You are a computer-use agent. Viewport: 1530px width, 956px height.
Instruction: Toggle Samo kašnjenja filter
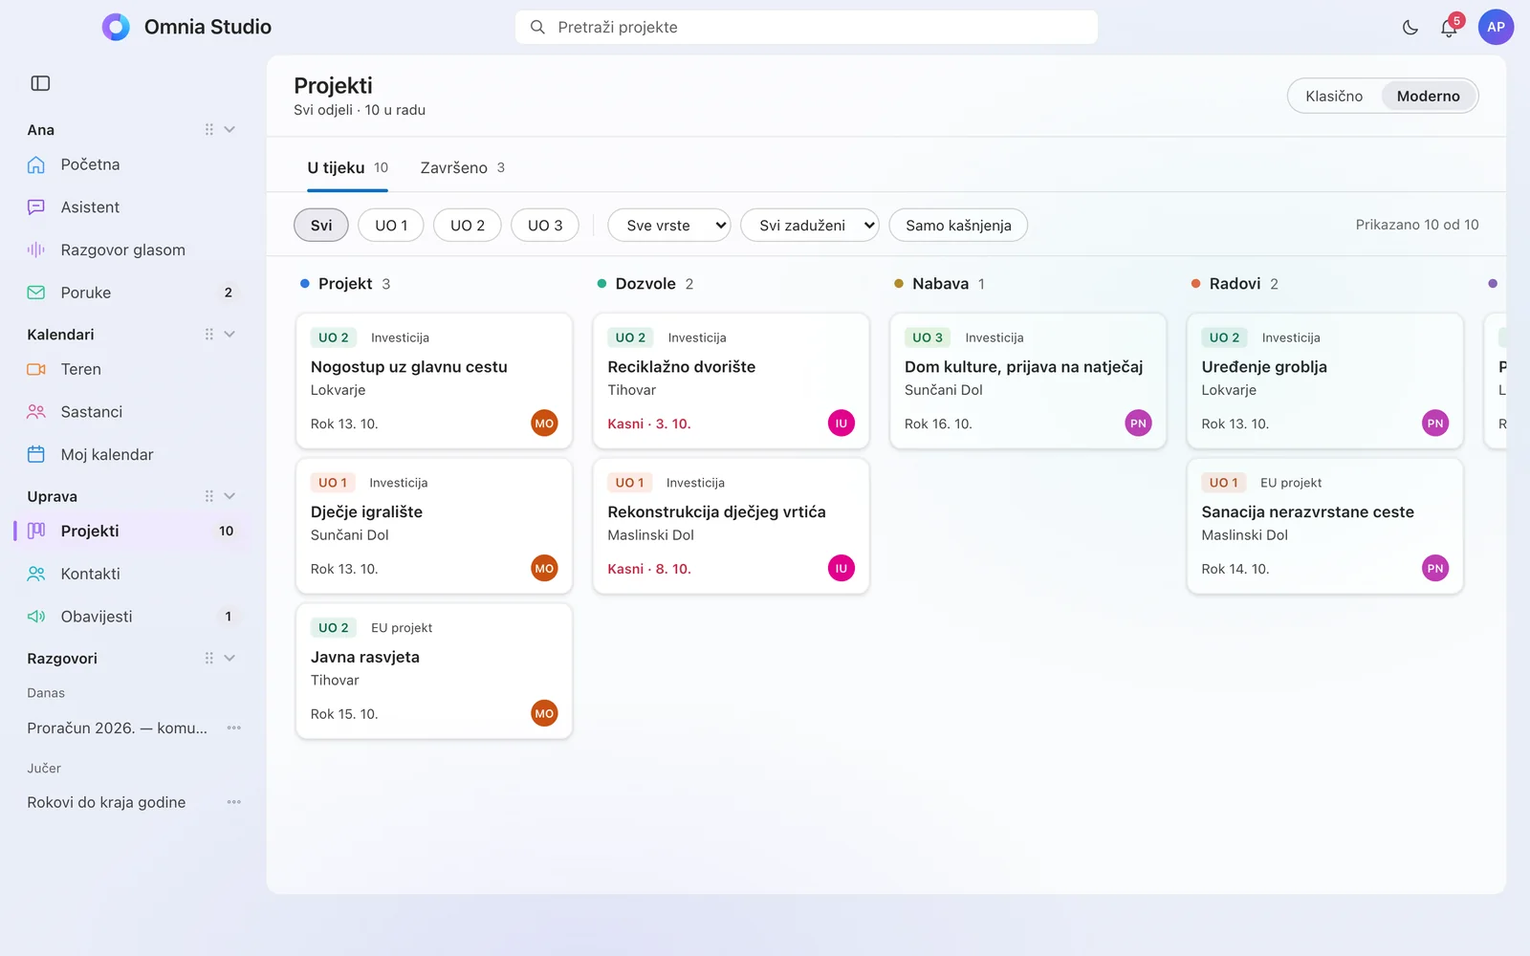point(958,226)
